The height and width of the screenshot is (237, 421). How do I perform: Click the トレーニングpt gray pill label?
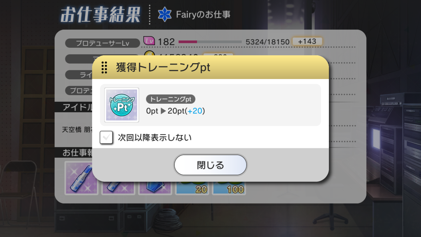(x=171, y=99)
